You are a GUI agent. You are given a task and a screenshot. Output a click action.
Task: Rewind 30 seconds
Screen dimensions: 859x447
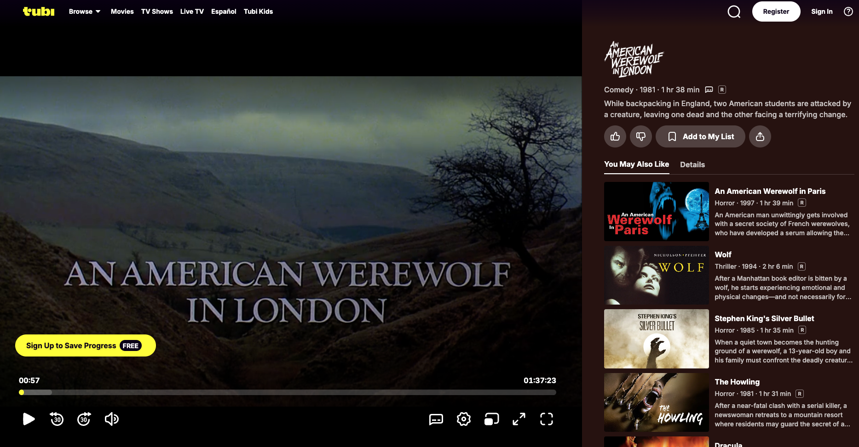[x=57, y=419]
